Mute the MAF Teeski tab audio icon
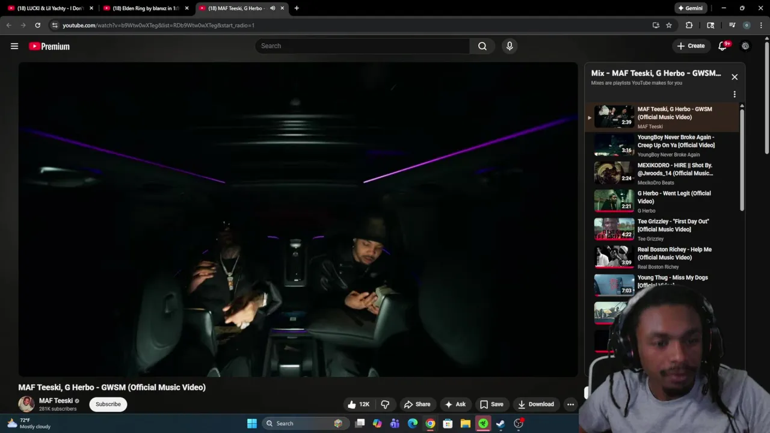The width and height of the screenshot is (770, 433). pos(273,8)
